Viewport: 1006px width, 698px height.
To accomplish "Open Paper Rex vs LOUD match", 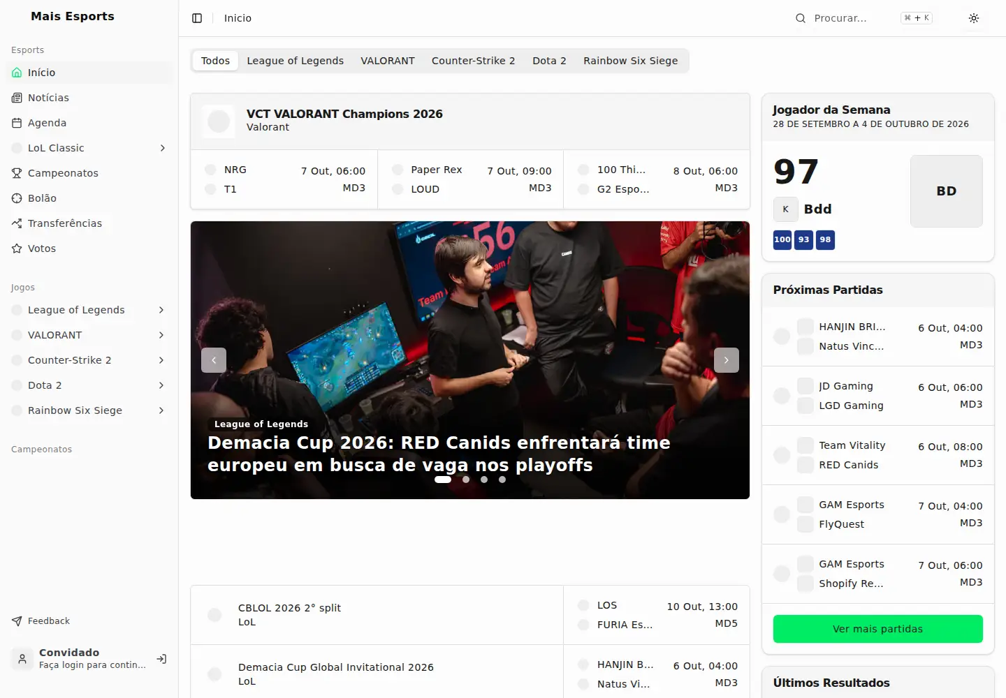I will pyautogui.click(x=471, y=179).
